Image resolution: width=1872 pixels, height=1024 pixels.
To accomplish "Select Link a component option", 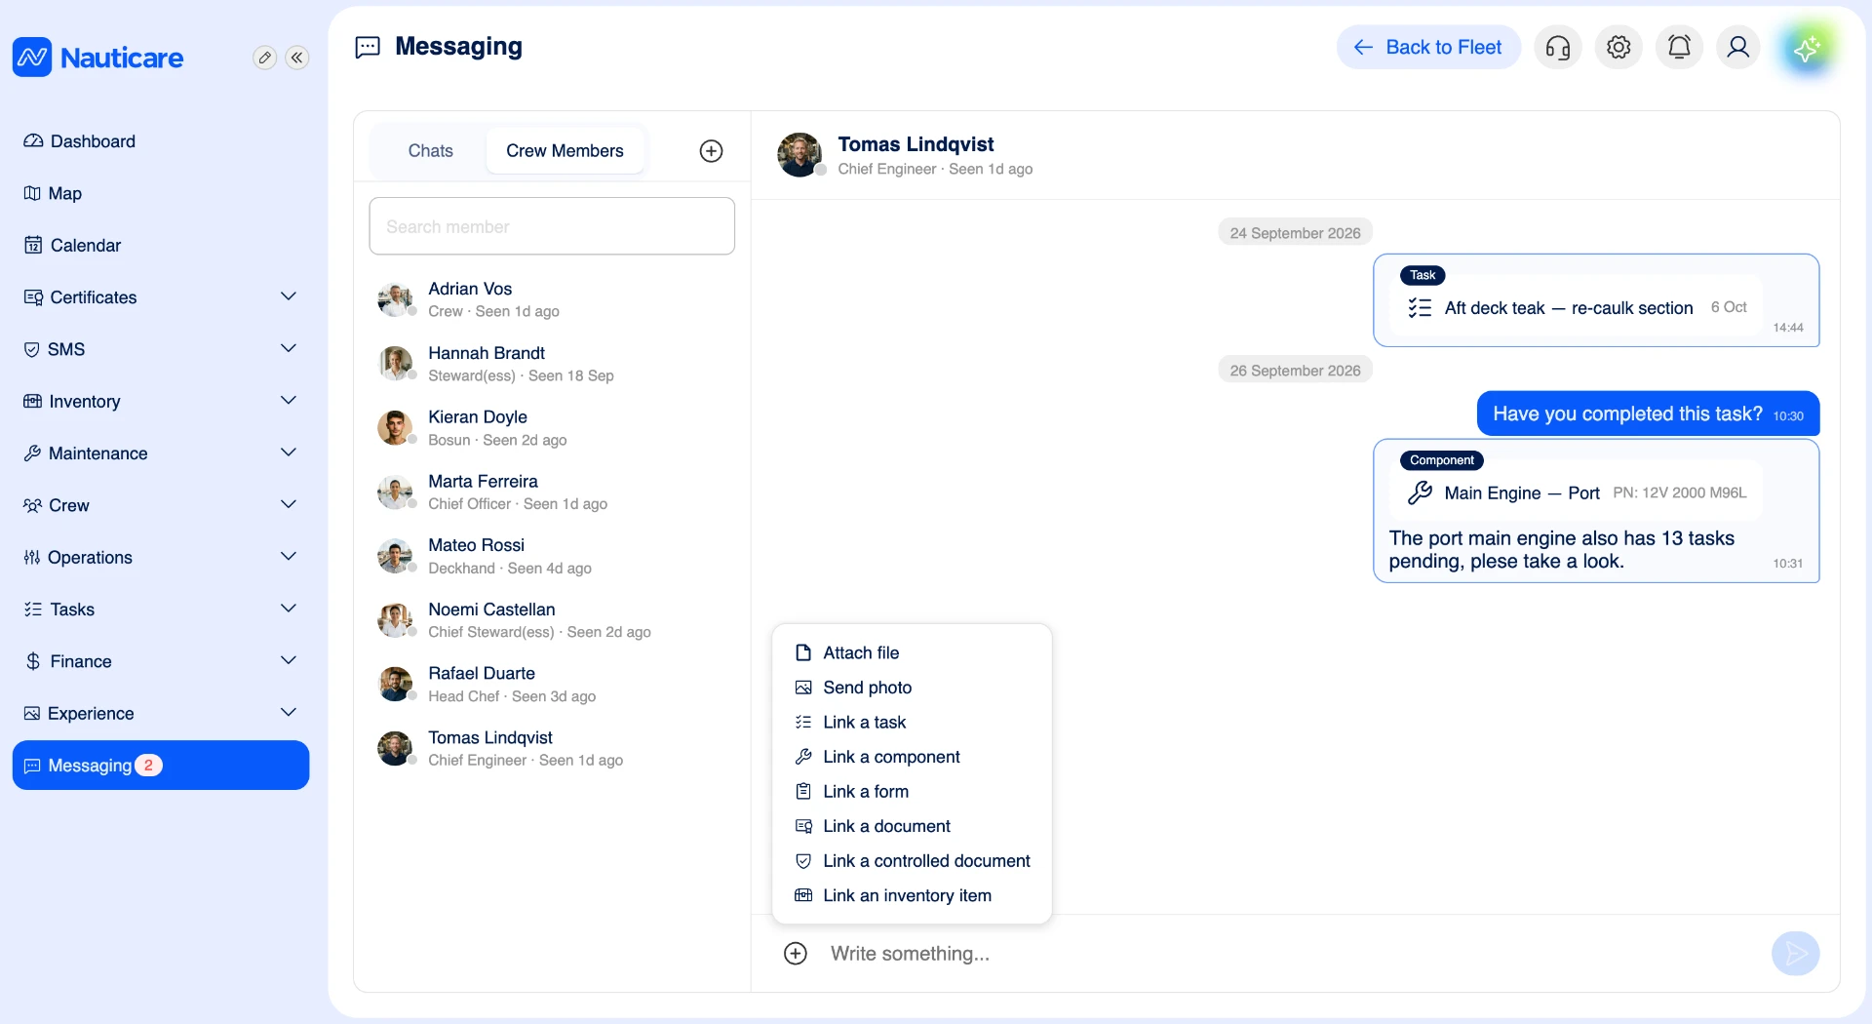I will [x=912, y=757].
